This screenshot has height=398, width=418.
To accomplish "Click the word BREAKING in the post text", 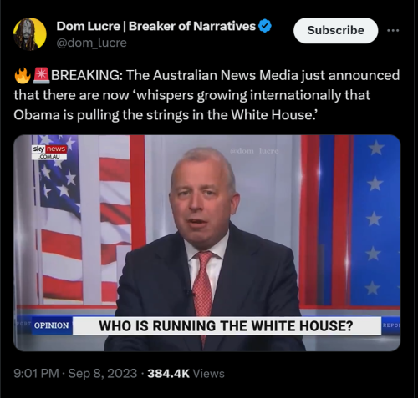I will (85, 75).
